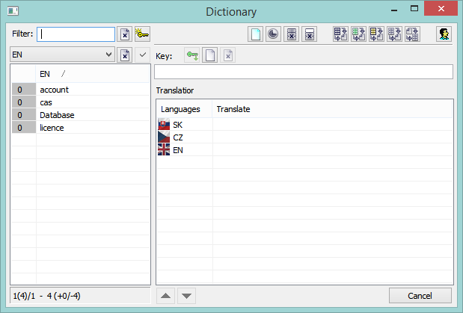This screenshot has width=463, height=313.
Task: Select the 'licence' entry in the list
Action: pos(52,128)
